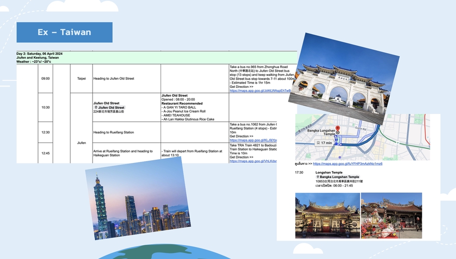456x259 pixels.
Task: Click the 09:00 time cell
Action: click(46, 78)
